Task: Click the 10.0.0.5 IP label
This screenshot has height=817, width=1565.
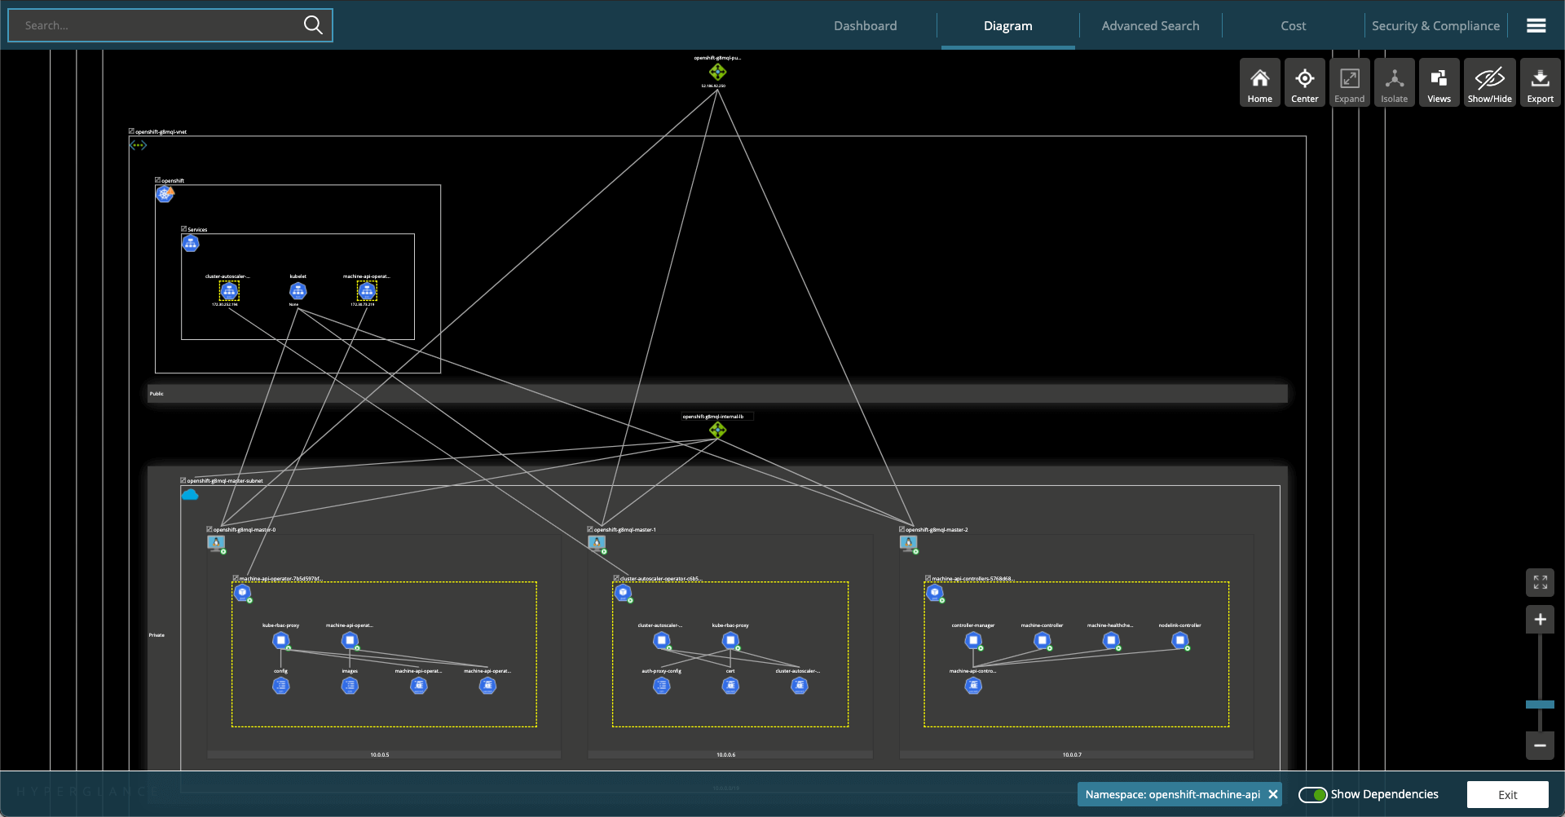Action: tap(380, 755)
